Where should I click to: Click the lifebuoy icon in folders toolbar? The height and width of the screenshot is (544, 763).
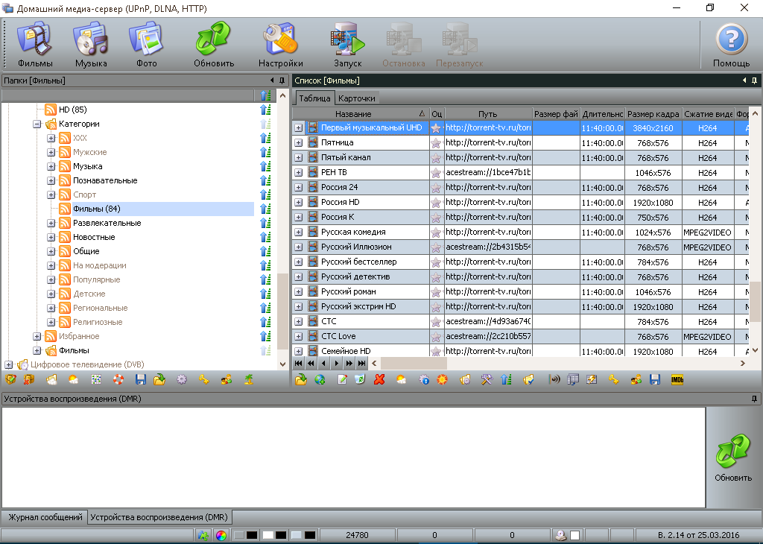[118, 379]
